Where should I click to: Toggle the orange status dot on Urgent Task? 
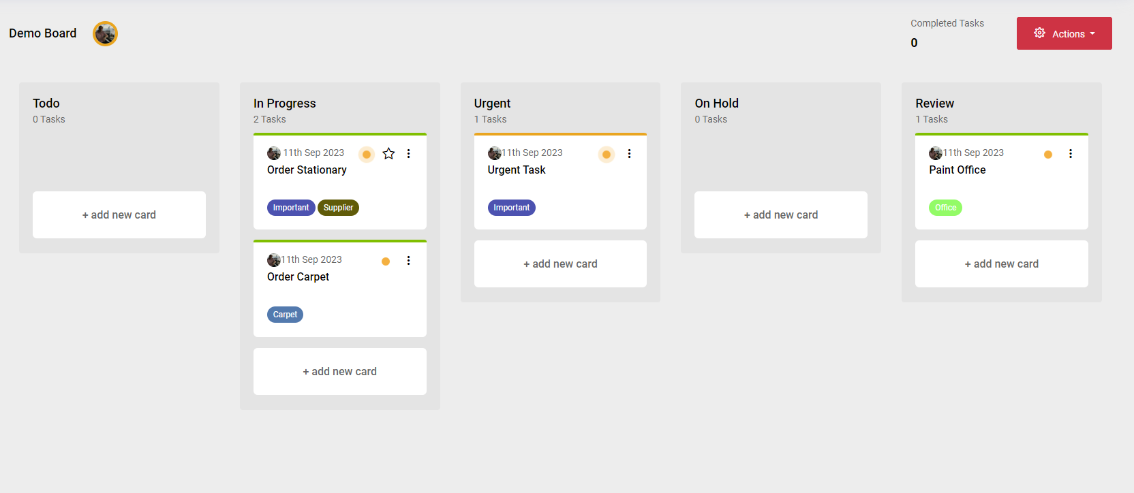pyautogui.click(x=606, y=155)
